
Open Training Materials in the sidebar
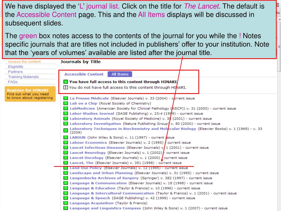pyautogui.click(x=23, y=77)
